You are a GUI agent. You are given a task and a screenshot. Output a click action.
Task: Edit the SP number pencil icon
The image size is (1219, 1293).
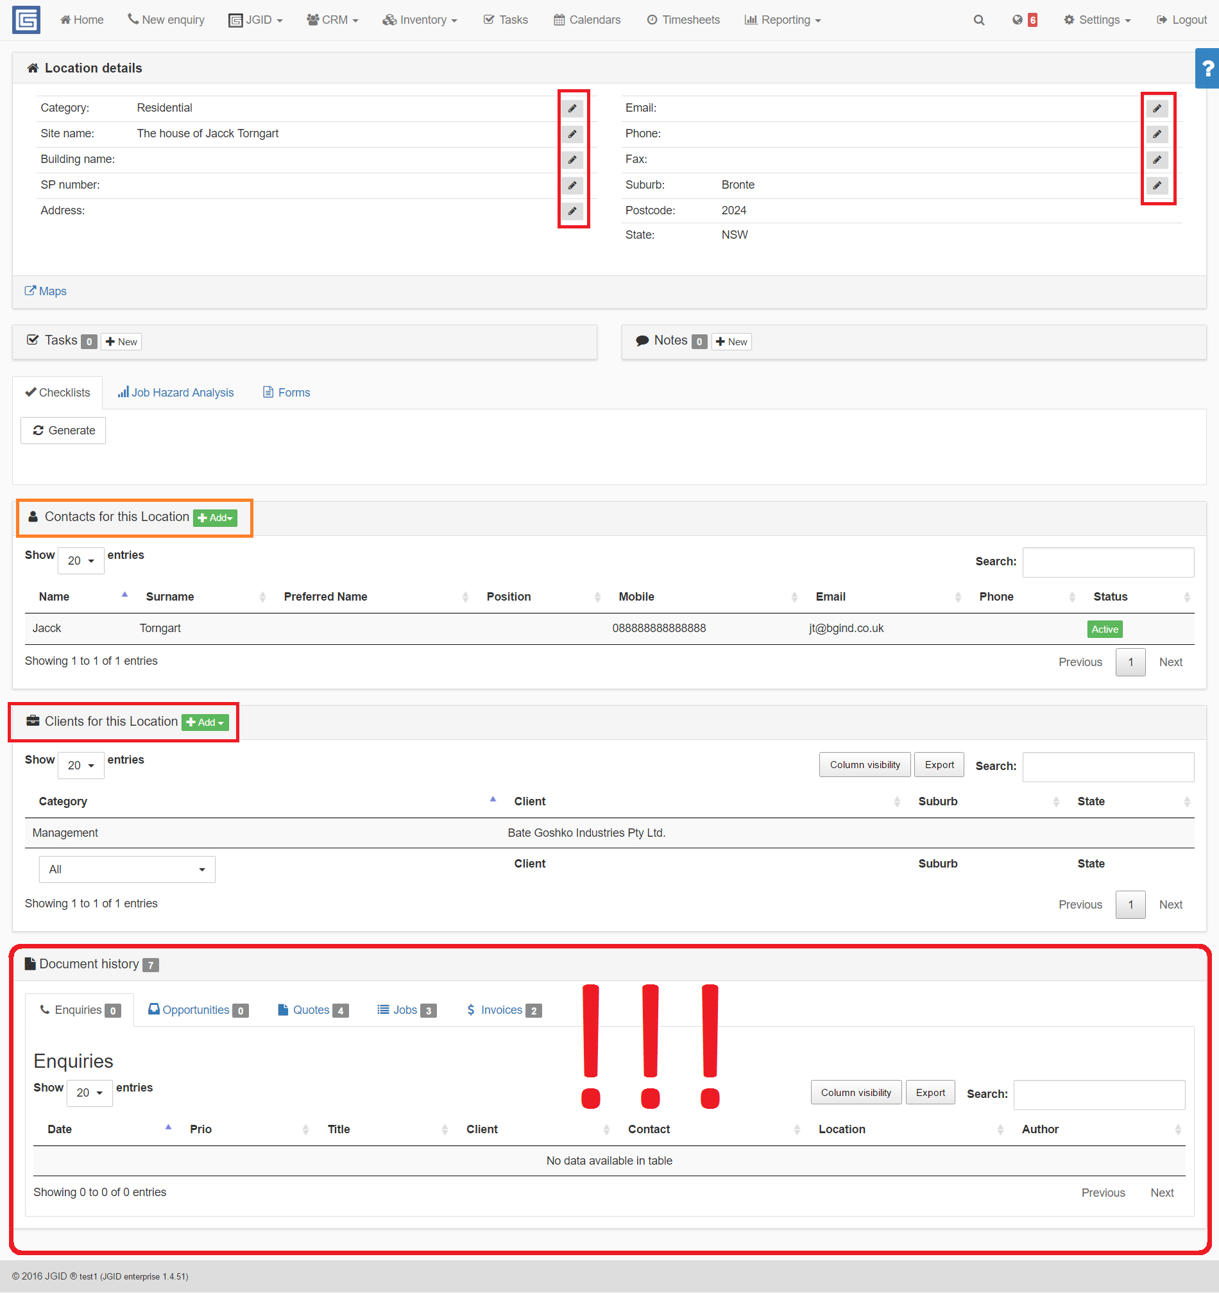(x=572, y=185)
